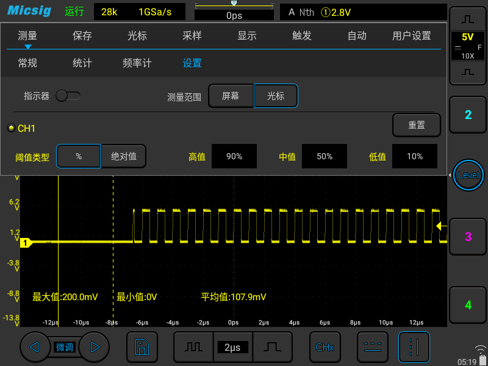Viewport: 488px width, 366px height.
Task: Increase CH1 vertical scale with the upper pulse icon
Action: tap(468, 20)
